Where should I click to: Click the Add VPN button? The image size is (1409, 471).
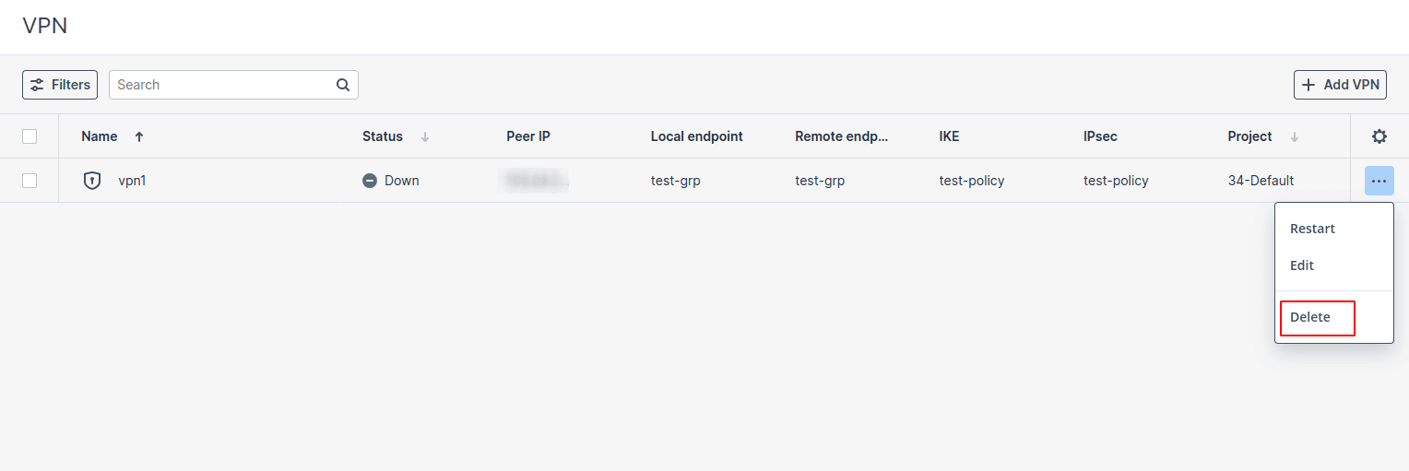coord(1340,85)
